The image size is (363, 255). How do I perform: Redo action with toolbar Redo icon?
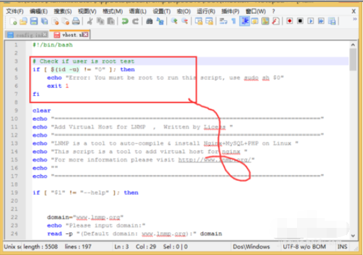(x=135, y=21)
